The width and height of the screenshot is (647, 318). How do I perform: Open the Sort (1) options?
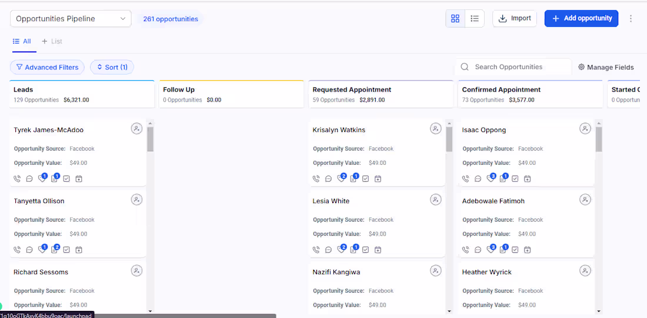[112, 67]
